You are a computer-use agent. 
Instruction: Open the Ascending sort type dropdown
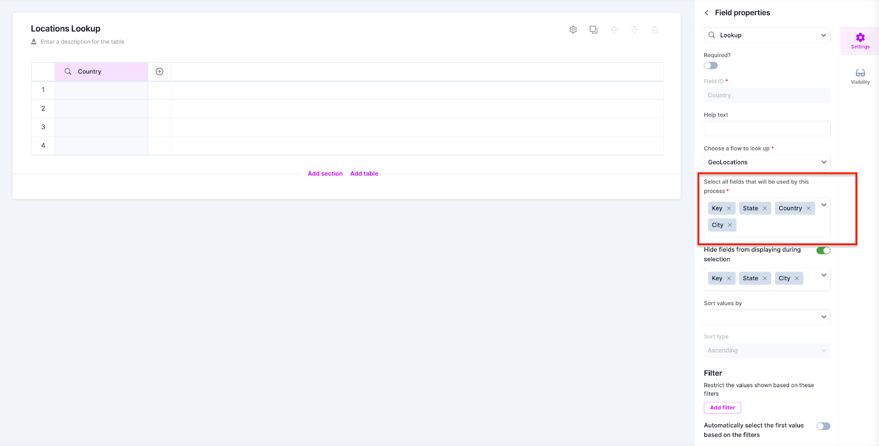point(767,350)
